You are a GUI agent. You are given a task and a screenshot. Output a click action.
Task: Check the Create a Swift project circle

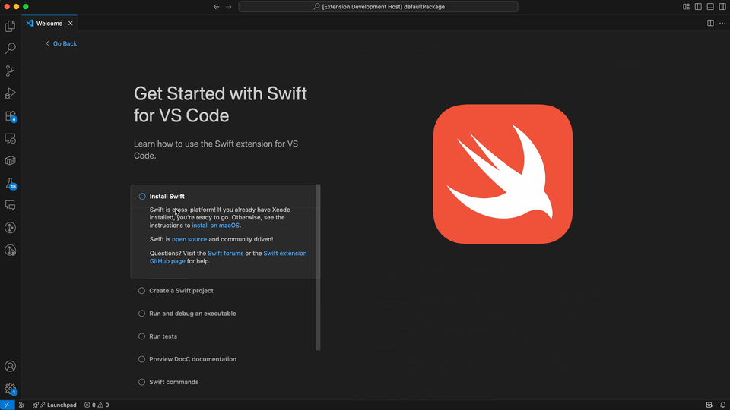(x=141, y=291)
